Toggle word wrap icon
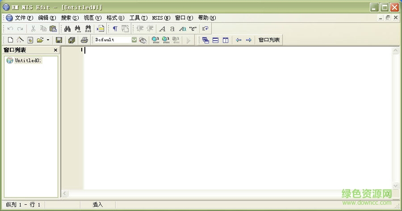402x211 pixels. pos(205,29)
